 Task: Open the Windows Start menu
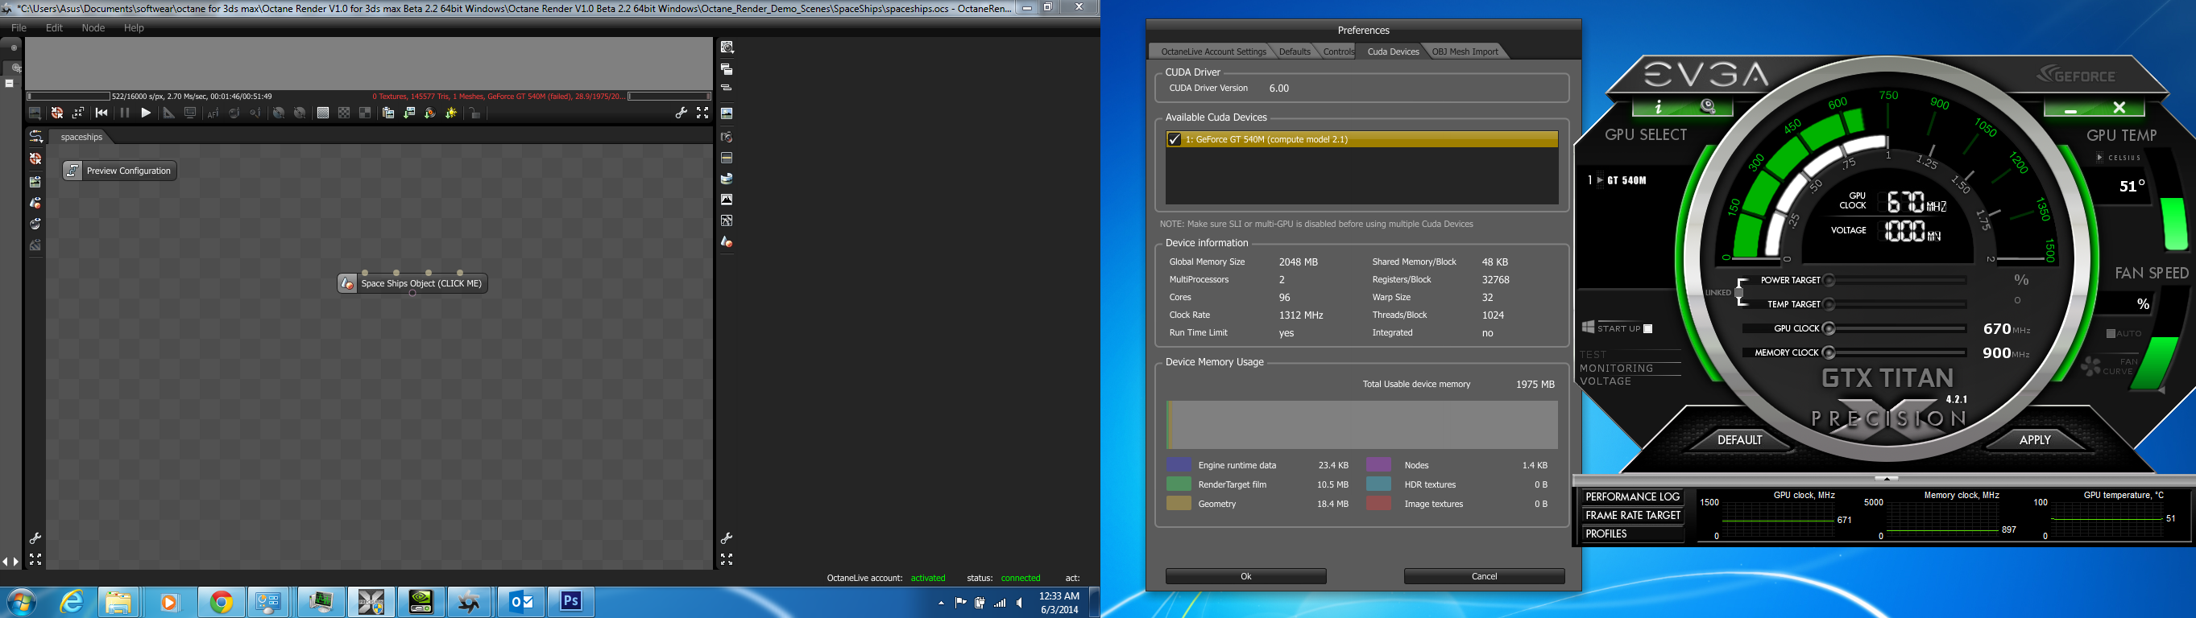(23, 602)
